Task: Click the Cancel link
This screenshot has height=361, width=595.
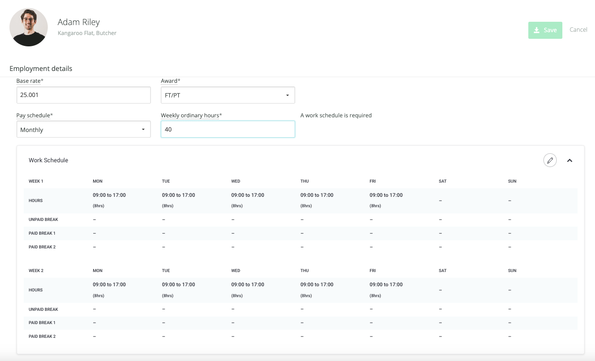Action: pyautogui.click(x=578, y=29)
